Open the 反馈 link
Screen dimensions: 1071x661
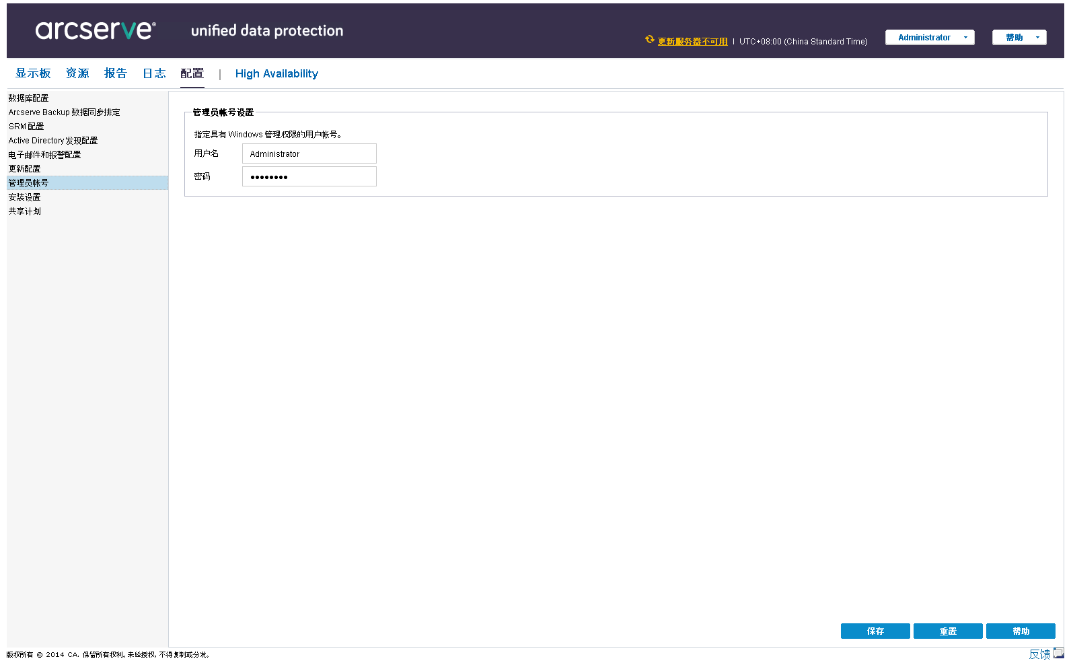point(1039,654)
